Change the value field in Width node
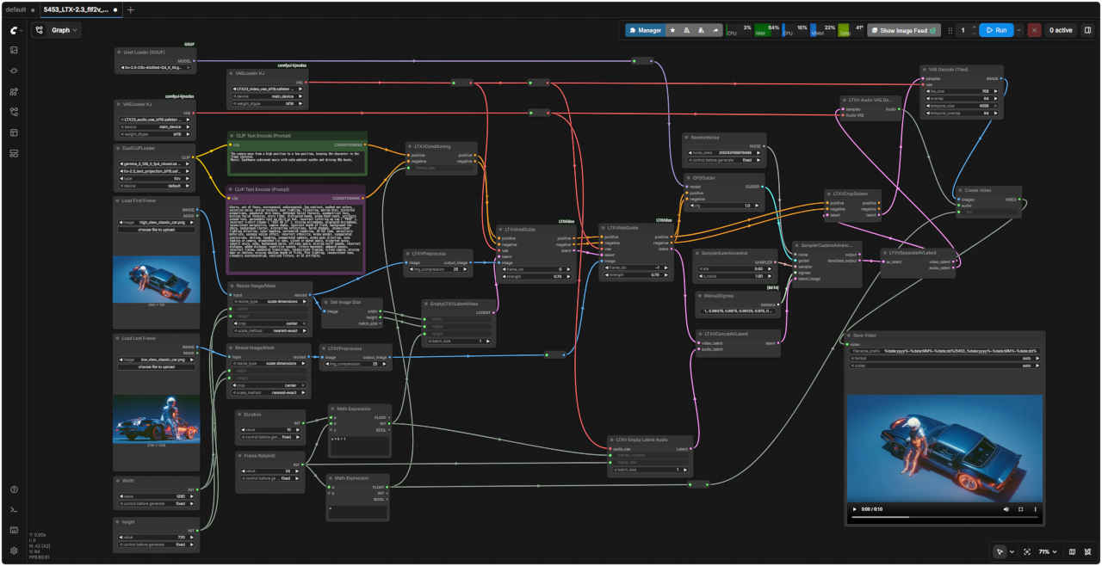1102x566 pixels. (157, 496)
